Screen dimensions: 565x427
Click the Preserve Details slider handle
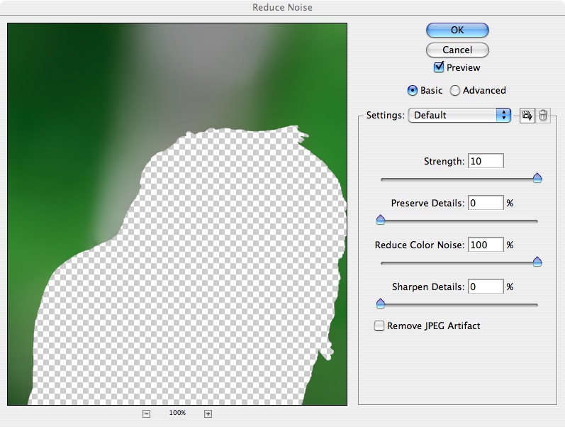point(381,220)
